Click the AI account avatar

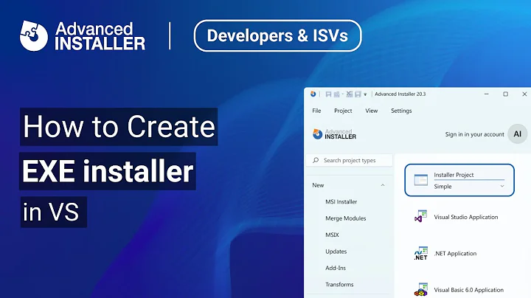(x=518, y=134)
